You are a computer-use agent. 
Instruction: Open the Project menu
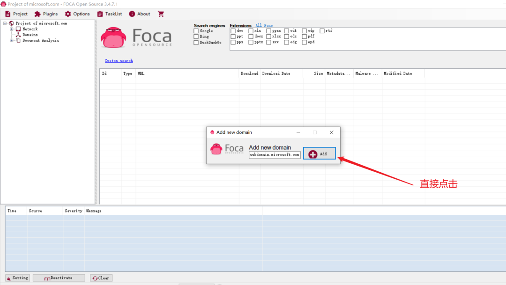pos(16,14)
